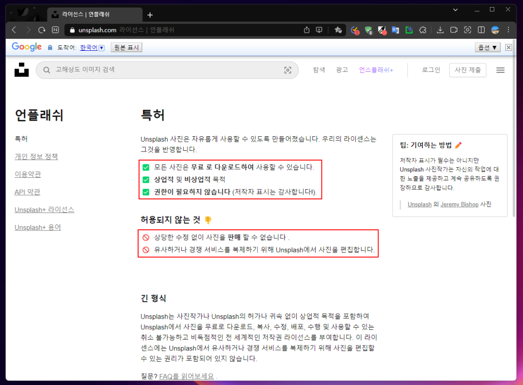Click inside the 고해상도 이미지 검색 field
This screenshot has width=523, height=385.
(x=167, y=70)
